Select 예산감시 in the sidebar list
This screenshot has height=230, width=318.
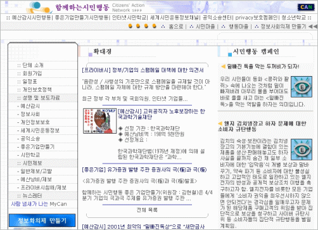click(30, 106)
